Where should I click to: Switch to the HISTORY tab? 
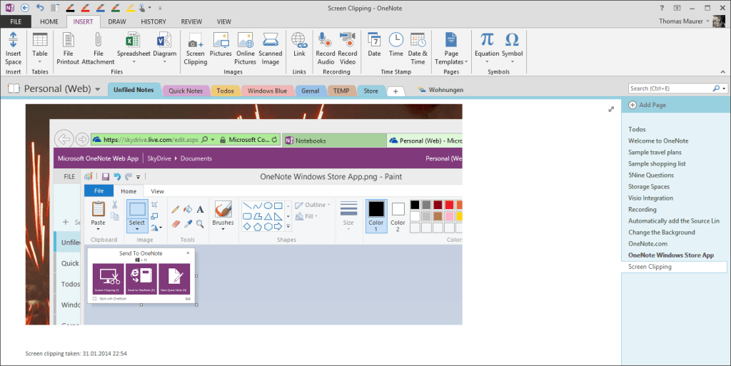(153, 21)
